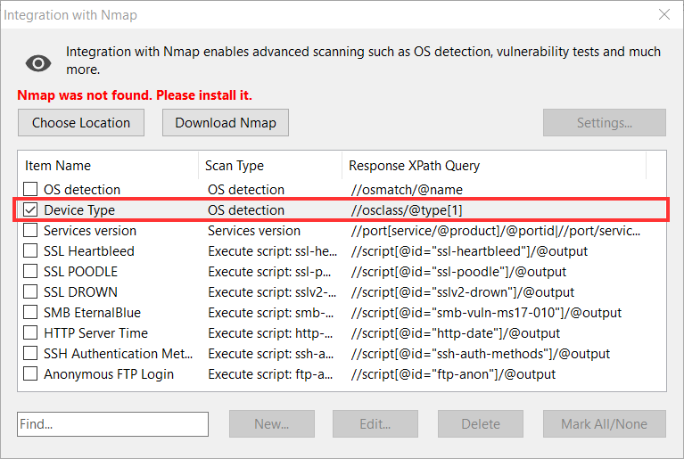Viewport: 684px width, 459px height.
Task: Select the SMB EternalBlue XPath query cell
Action: [486, 313]
